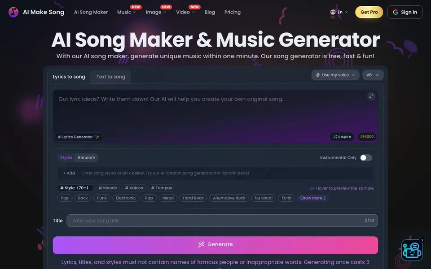The height and width of the screenshot is (269, 431).
Task: Click the Hover to preview the sample text
Action: tap(345, 188)
